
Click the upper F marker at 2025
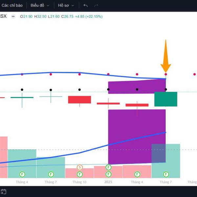[x=108, y=167]
